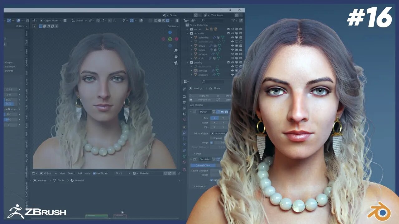Select the rendered viewport shading sphere
The width and height of the screenshot is (399, 224).
pyautogui.click(x=168, y=21)
